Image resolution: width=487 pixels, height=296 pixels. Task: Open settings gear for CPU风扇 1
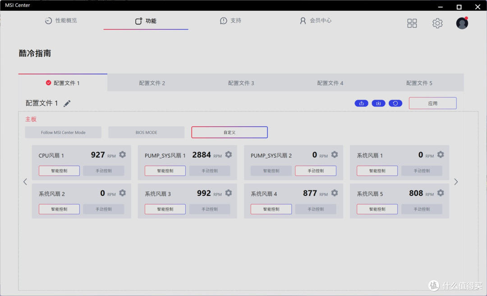coord(122,154)
